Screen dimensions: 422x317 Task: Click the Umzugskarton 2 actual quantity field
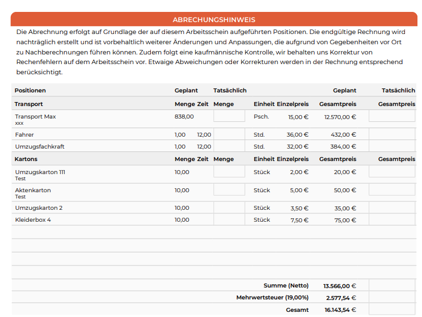coord(229,208)
